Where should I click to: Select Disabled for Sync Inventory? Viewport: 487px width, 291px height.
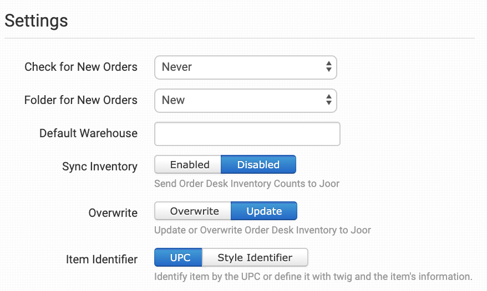[x=258, y=165]
